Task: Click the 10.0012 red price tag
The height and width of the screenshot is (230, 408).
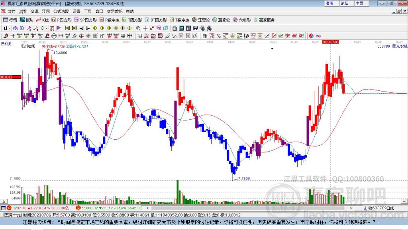Action: [x=11, y=77]
